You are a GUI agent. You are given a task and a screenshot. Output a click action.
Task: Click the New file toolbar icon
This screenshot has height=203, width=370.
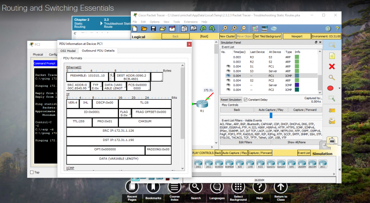(x=135, y=29)
